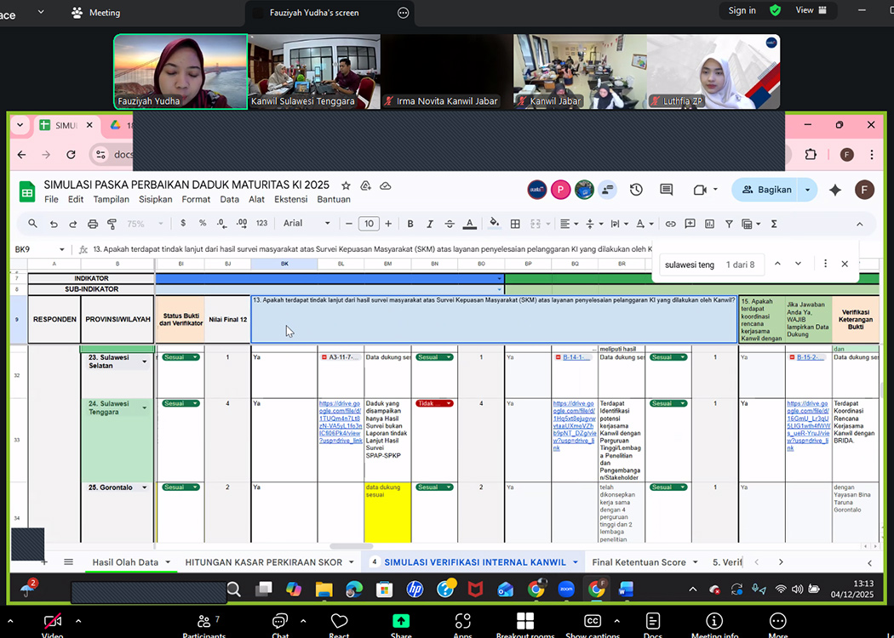Click the borders icon in toolbar
The width and height of the screenshot is (894, 638).
[x=515, y=224]
